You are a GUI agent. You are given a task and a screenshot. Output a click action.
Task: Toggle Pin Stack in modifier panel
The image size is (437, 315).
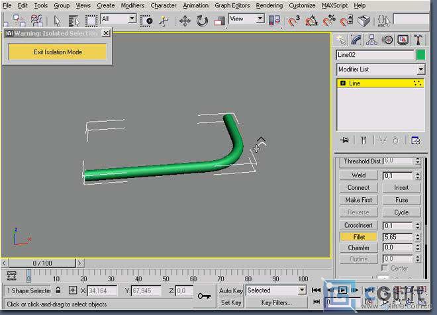(x=345, y=140)
